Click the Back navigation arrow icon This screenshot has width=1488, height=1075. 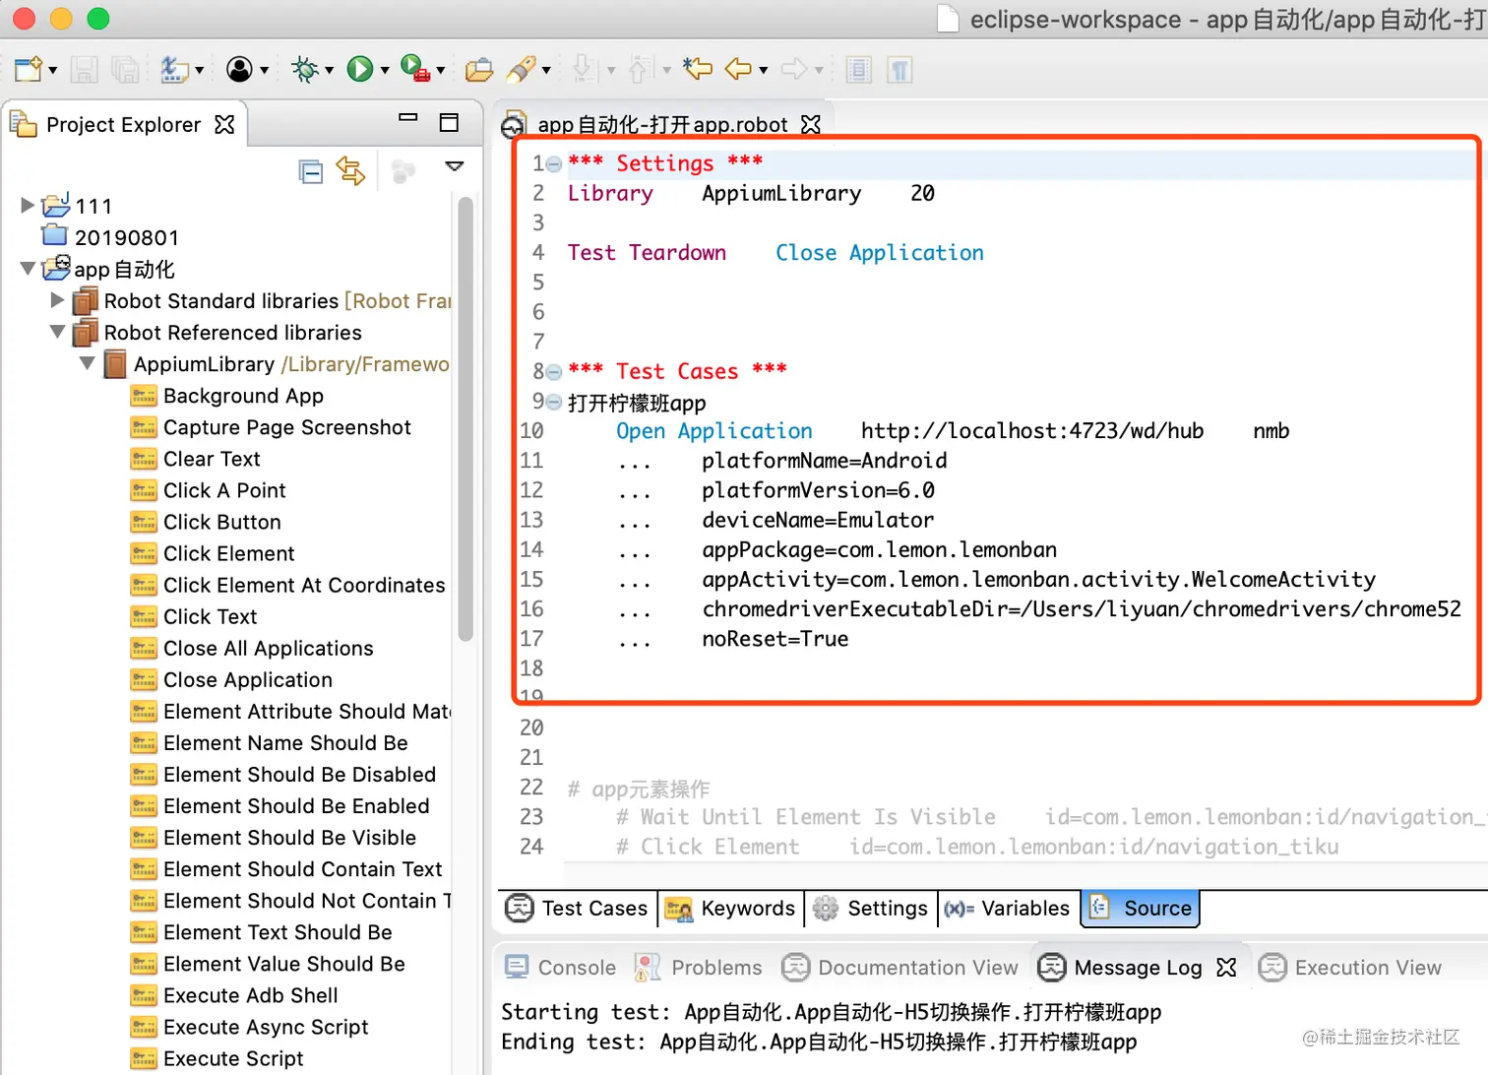pos(736,69)
